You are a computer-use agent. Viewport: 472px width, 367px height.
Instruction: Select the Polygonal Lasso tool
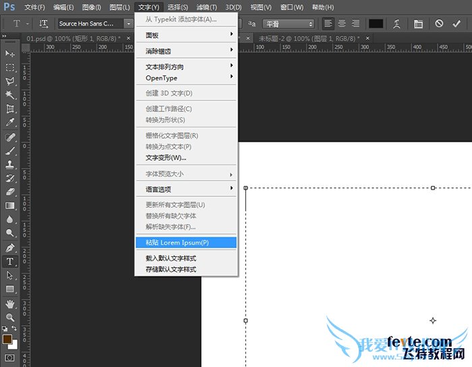pyautogui.click(x=9, y=81)
